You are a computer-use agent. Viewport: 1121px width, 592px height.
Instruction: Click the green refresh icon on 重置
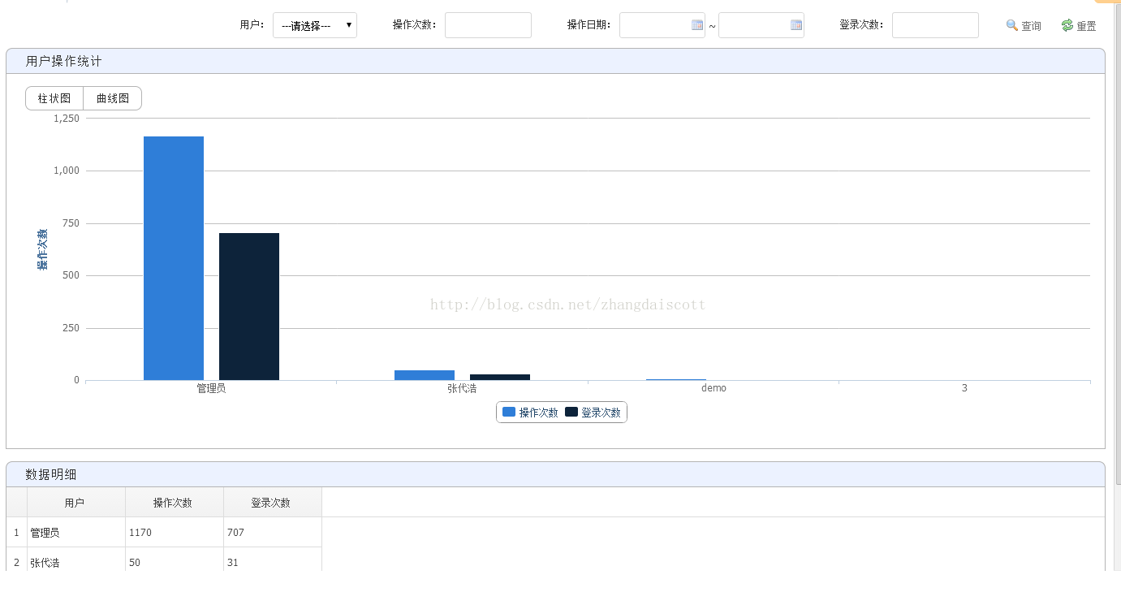pyautogui.click(x=1067, y=25)
